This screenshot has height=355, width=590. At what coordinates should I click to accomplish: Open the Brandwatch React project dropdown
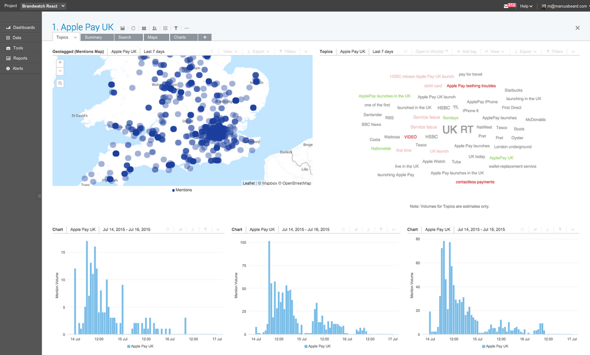pyautogui.click(x=43, y=6)
